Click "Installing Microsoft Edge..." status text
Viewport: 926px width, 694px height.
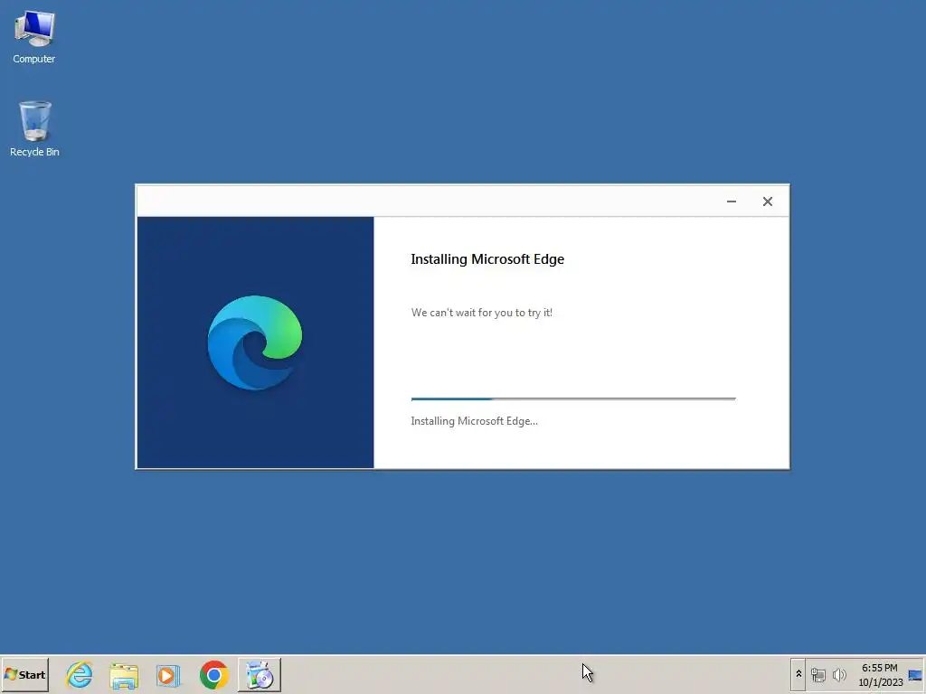tap(474, 421)
